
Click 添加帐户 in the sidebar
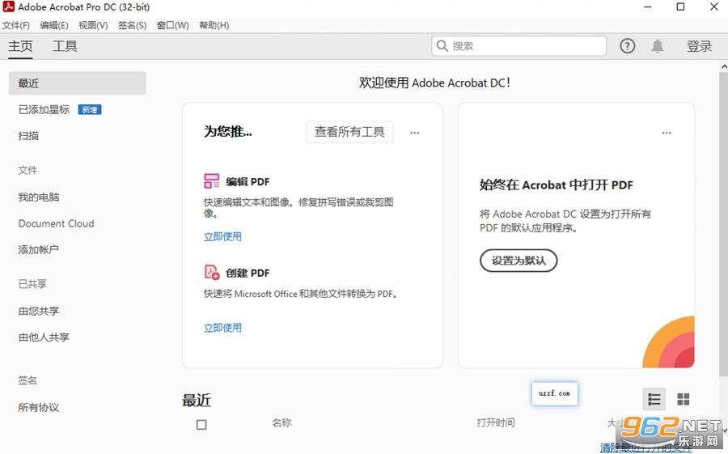click(x=39, y=249)
